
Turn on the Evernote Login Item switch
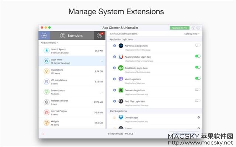(x=198, y=89)
